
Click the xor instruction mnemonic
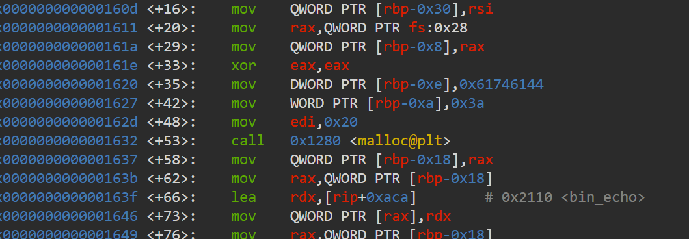click(x=243, y=66)
